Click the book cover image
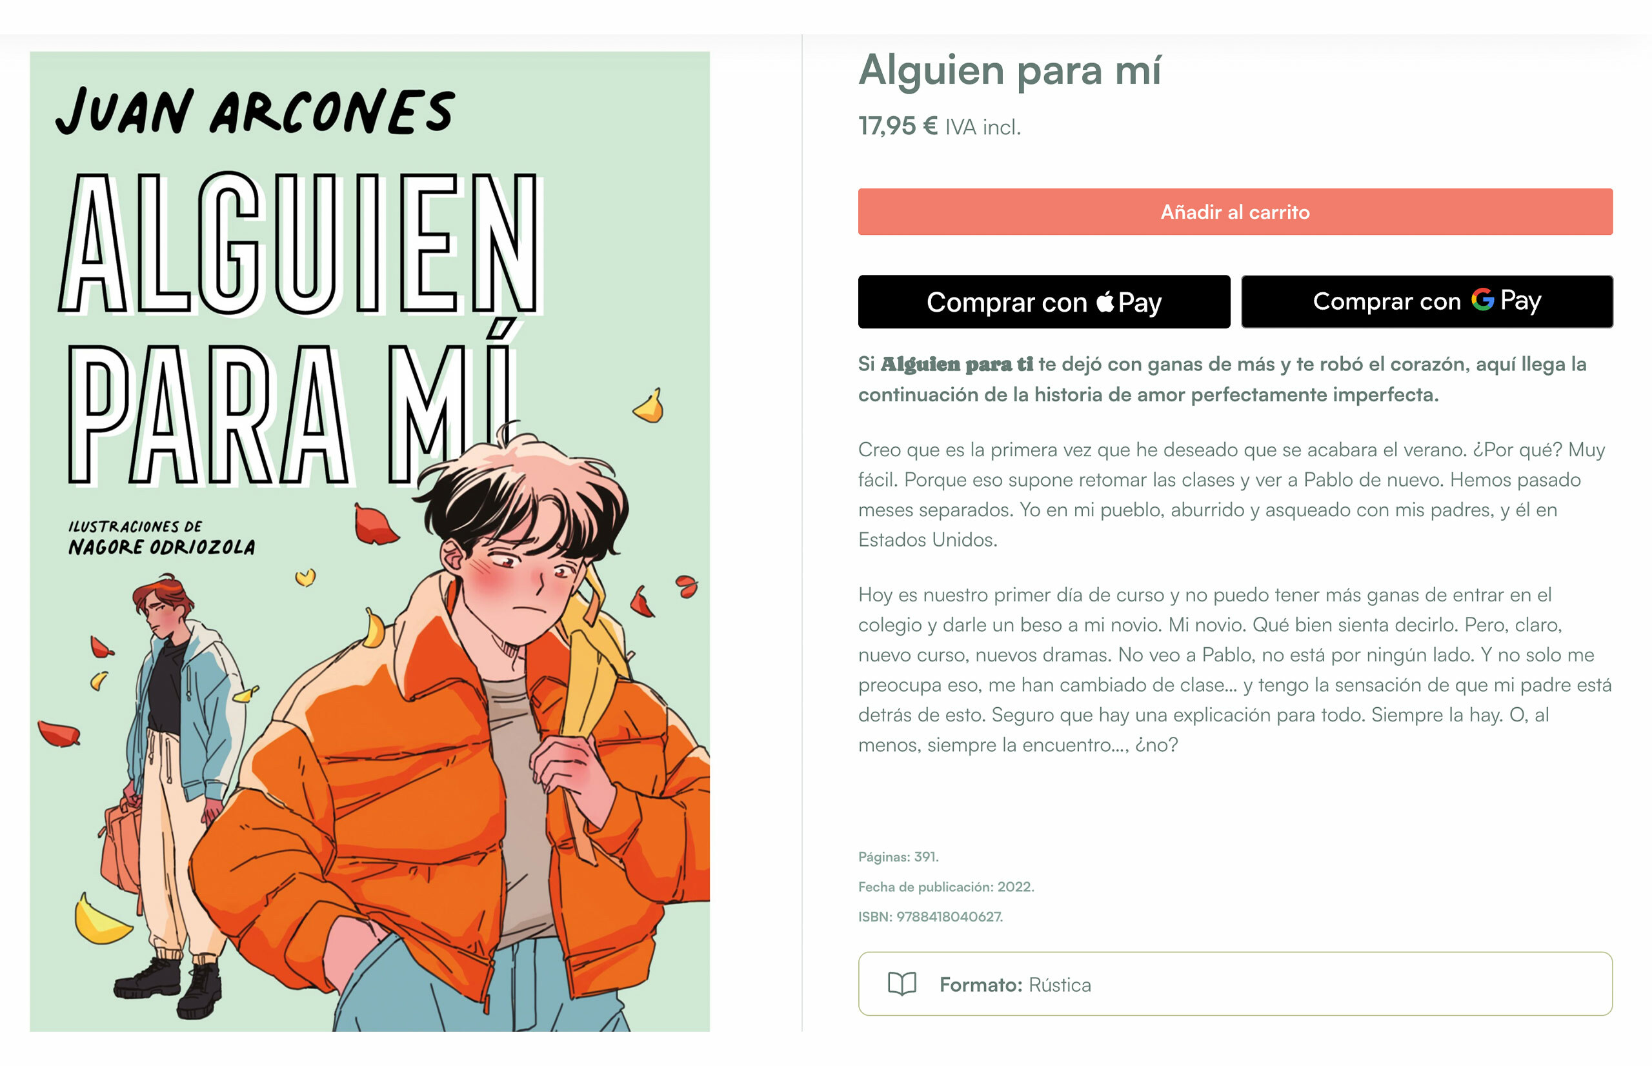This screenshot has height=1066, width=1652. [x=370, y=541]
